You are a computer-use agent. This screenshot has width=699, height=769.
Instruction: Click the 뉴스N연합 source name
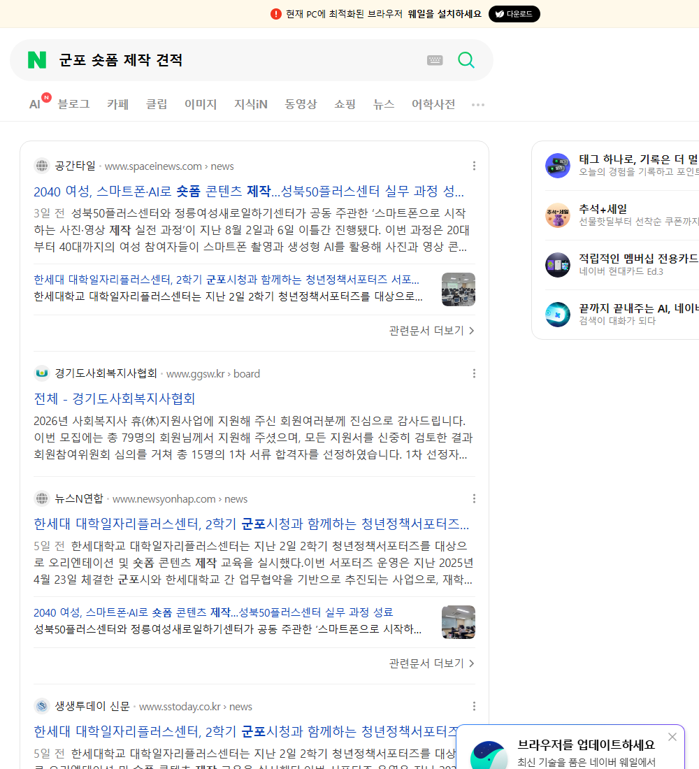click(79, 498)
